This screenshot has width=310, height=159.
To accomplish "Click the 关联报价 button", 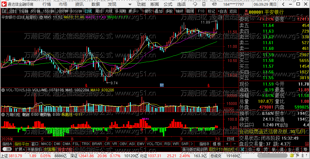I will click(x=35, y=149).
